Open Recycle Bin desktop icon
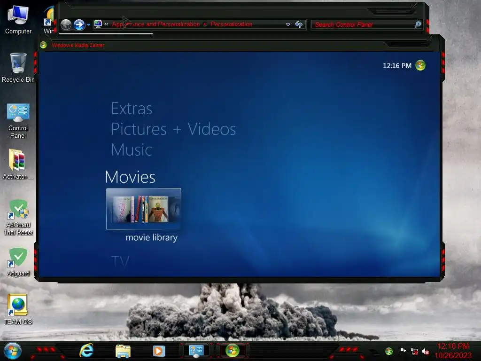 pos(18,68)
